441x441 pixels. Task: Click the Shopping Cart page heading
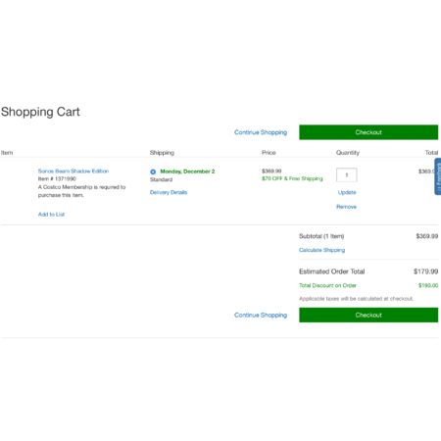click(x=40, y=112)
